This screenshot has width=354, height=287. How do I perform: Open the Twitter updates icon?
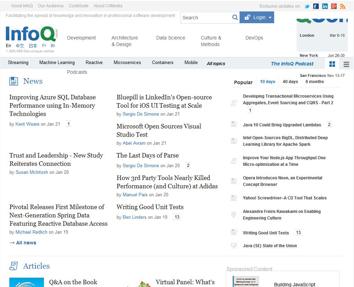click(x=307, y=6)
